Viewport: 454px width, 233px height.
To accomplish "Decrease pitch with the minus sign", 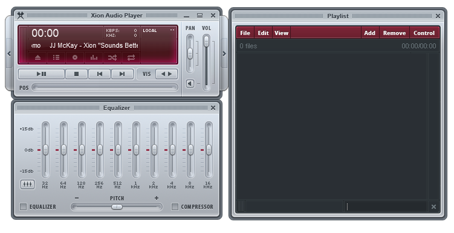I will pos(76,198).
